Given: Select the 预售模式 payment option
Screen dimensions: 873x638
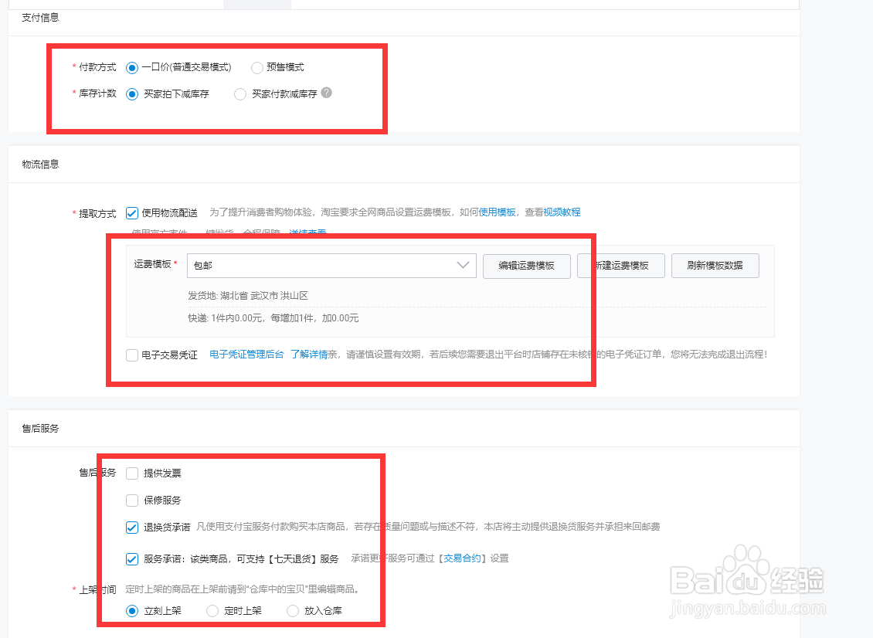Looking at the screenshot, I should [x=256, y=67].
